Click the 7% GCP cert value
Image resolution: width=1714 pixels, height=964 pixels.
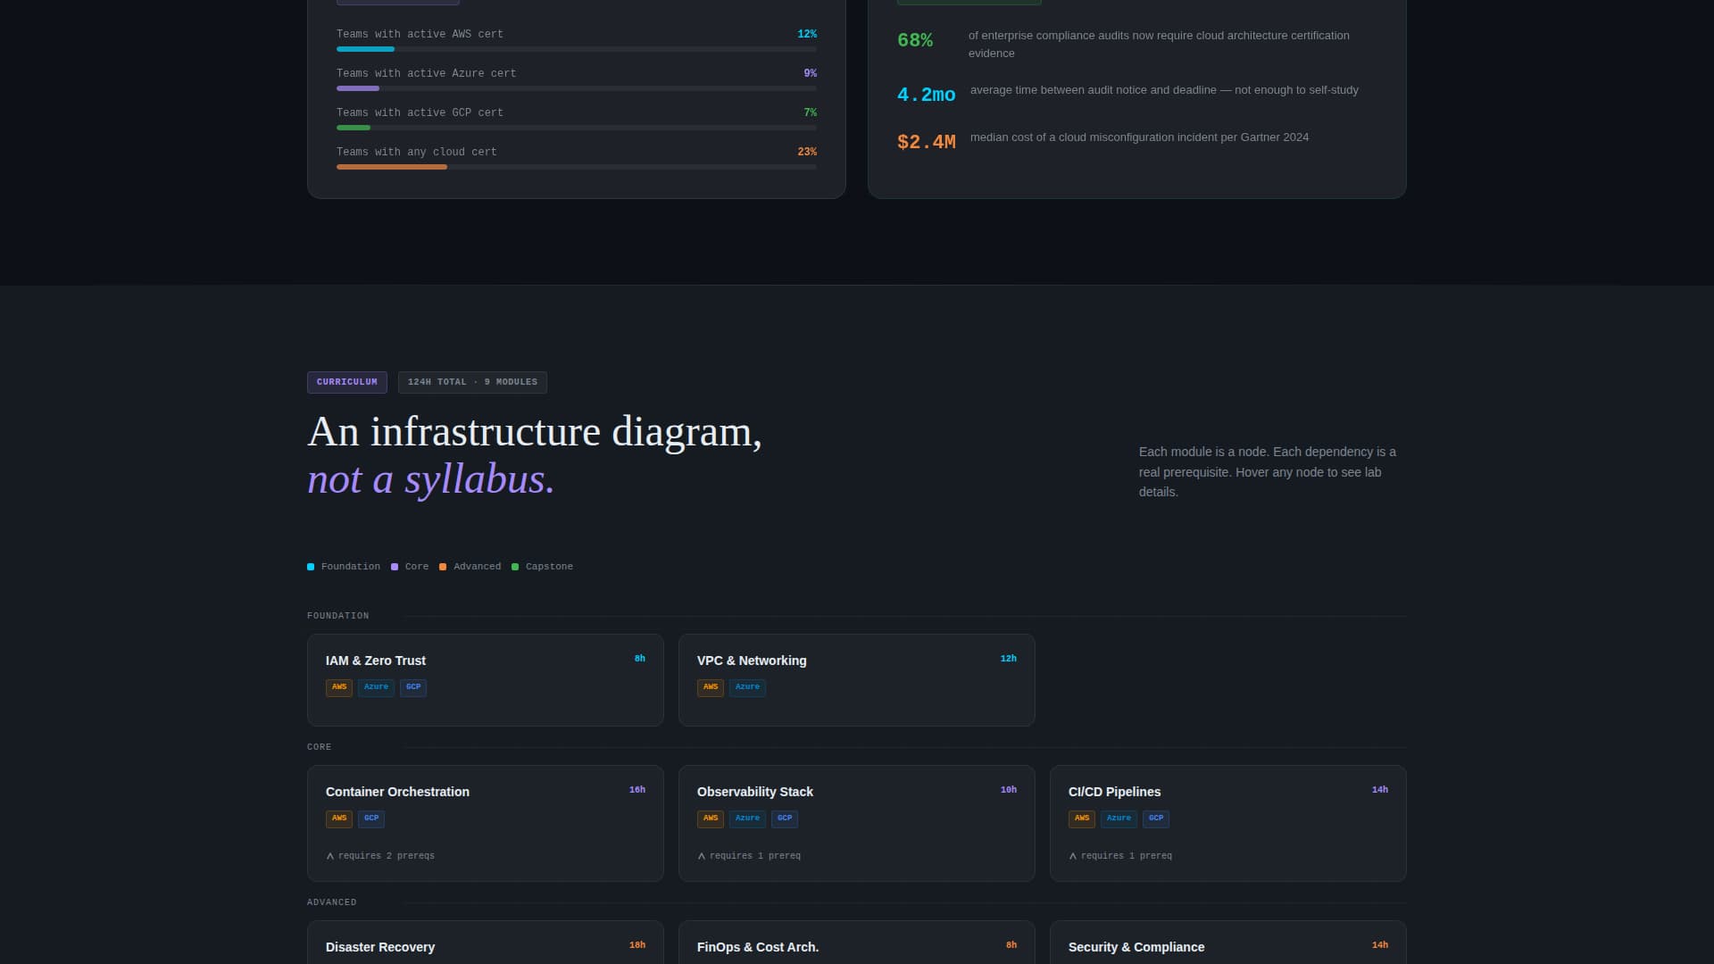point(811,112)
